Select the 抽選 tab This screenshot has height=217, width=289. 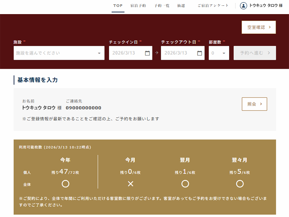click(x=181, y=5)
